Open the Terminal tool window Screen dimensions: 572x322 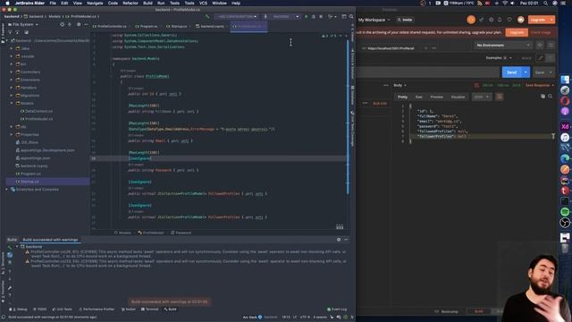click(150, 309)
